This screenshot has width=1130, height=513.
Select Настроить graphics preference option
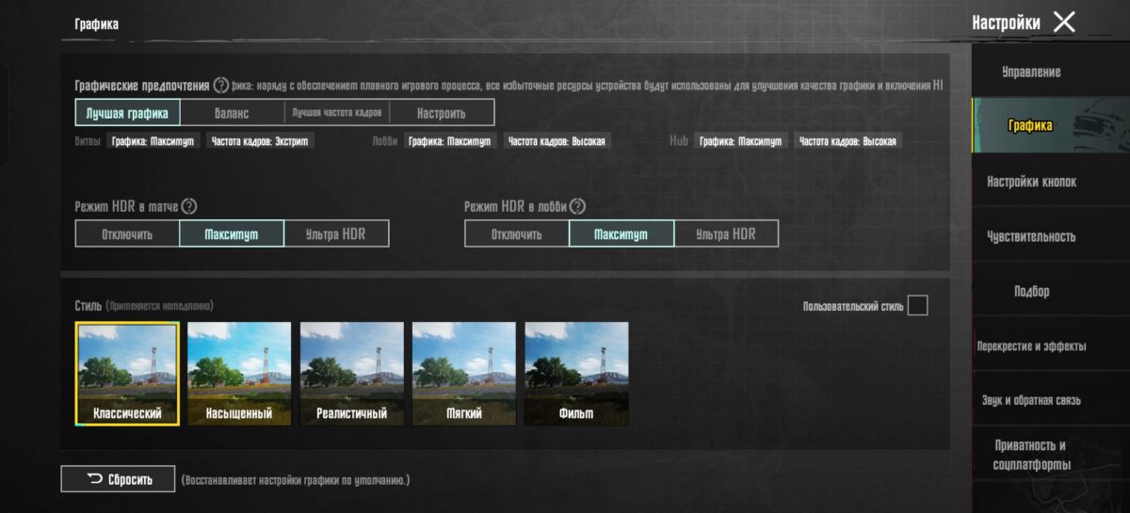pos(441,113)
